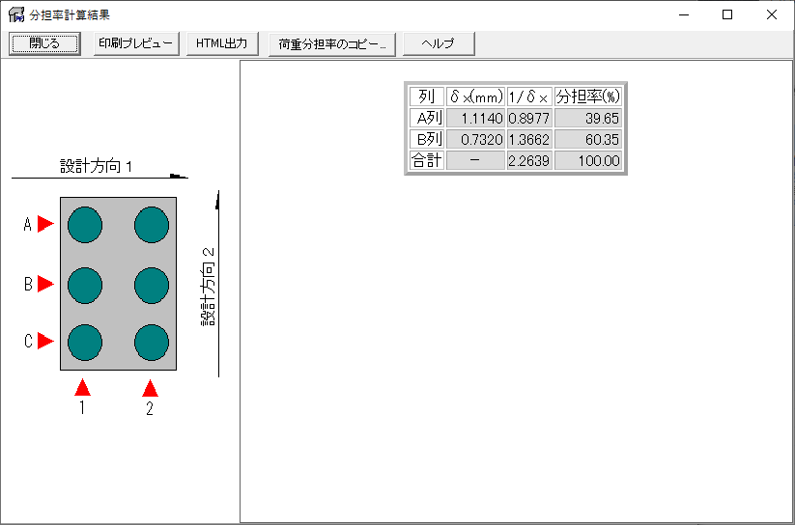Select the pile in row B, column 2
The height and width of the screenshot is (525, 795).
click(152, 286)
